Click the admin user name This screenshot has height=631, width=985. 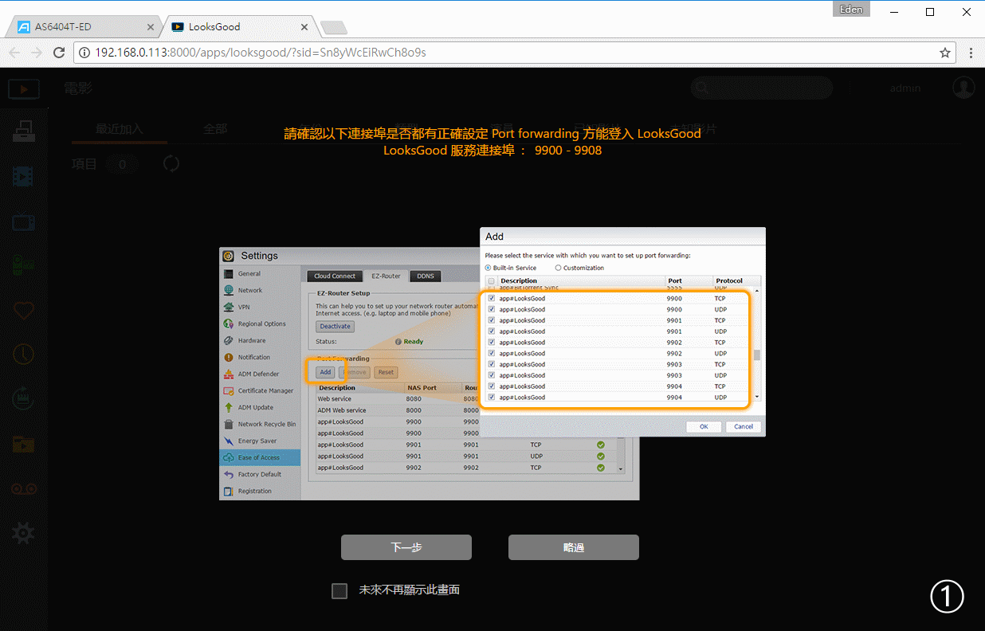click(905, 88)
